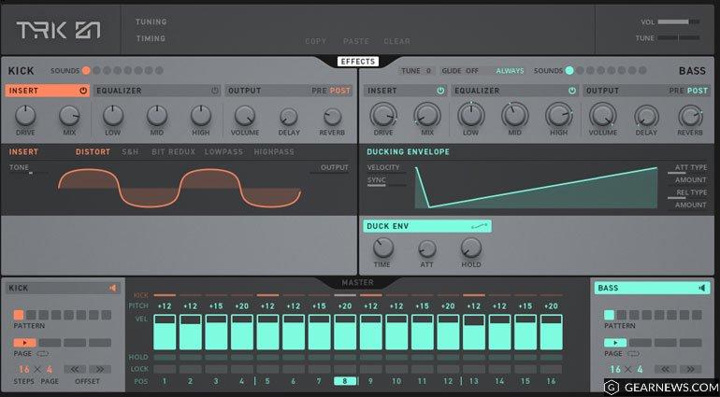Adjust the Bass High EQ knob
This screenshot has width=720, height=397.
(559, 115)
